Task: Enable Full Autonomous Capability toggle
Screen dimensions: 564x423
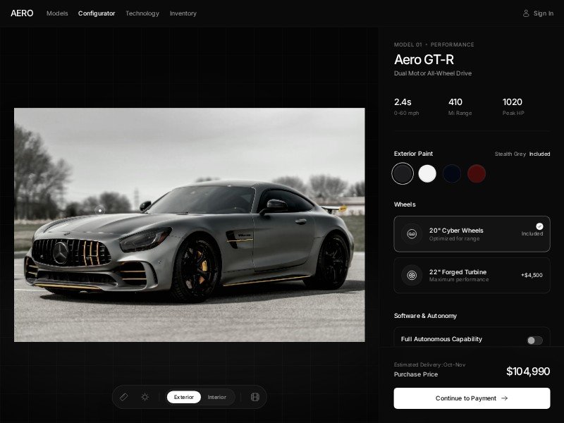Action: click(534, 341)
